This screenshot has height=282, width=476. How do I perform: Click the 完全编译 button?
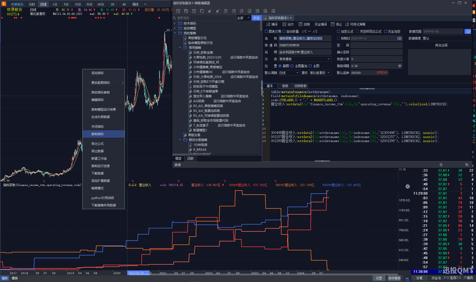[321, 24]
